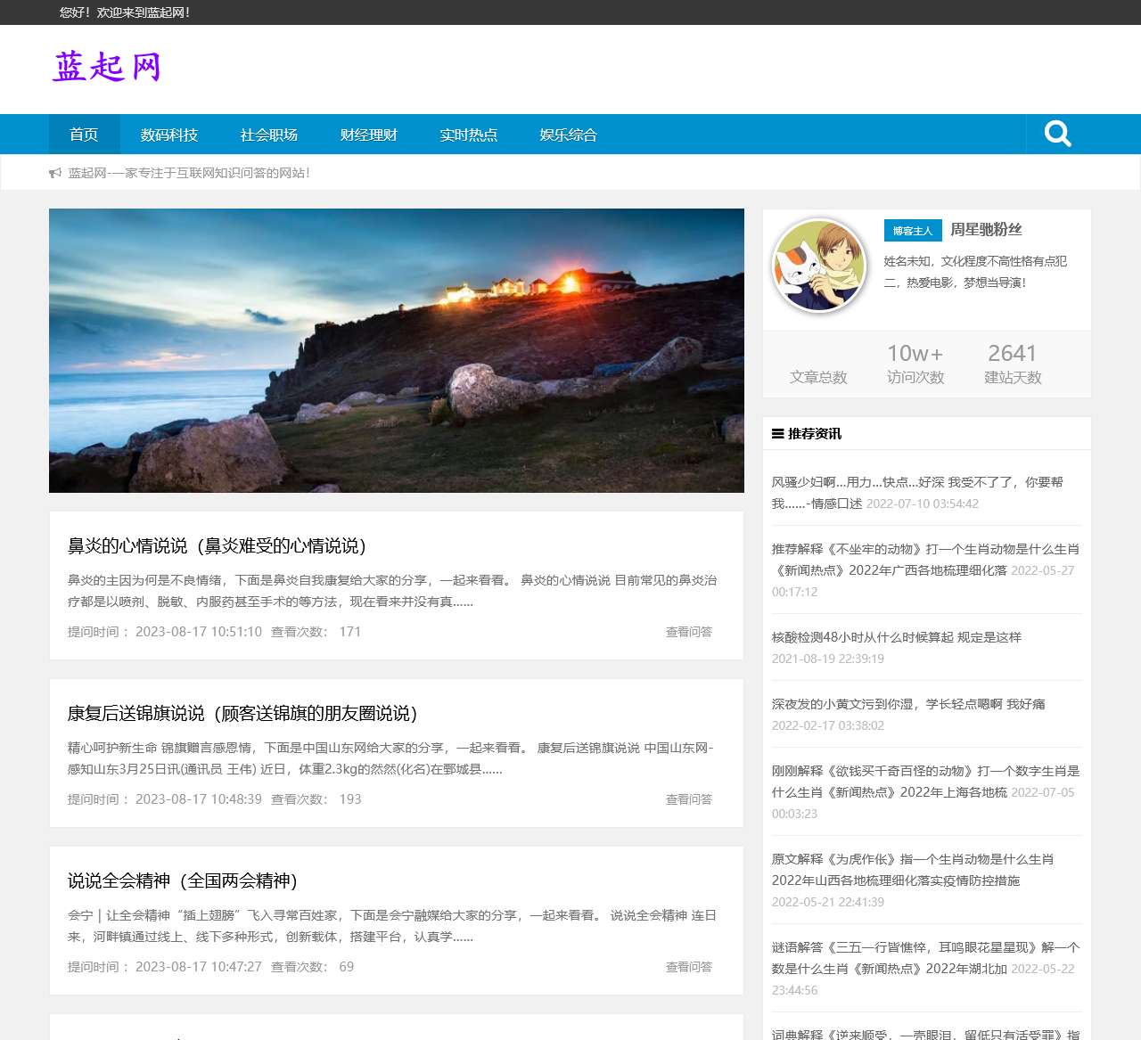Click the timestamp 2023-08-17 10:48:39
Screen dimensions: 1141x1040
point(199,799)
